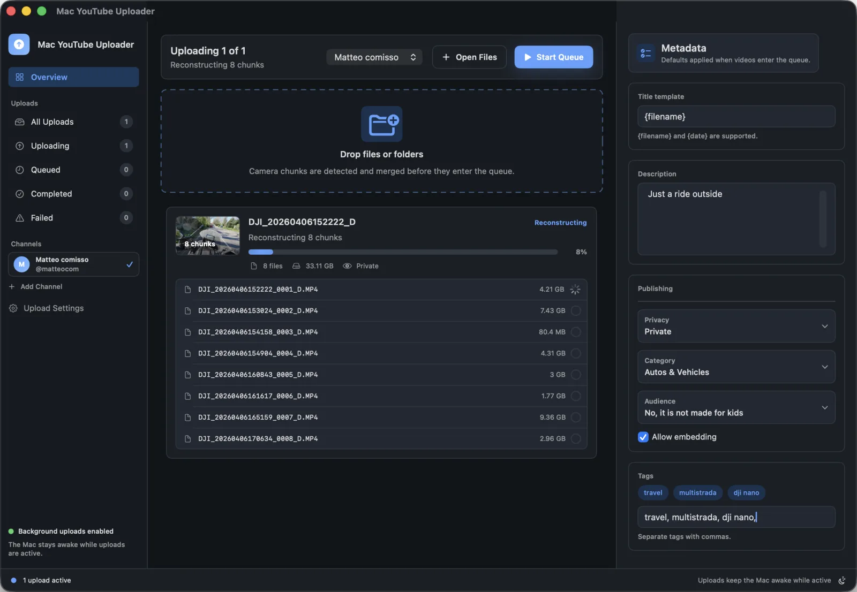Click the file icon for DJI_20260406160843_0005_D.MP4
857x592 pixels.
[188, 375]
